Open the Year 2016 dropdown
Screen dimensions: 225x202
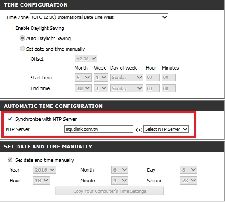(x=44, y=170)
